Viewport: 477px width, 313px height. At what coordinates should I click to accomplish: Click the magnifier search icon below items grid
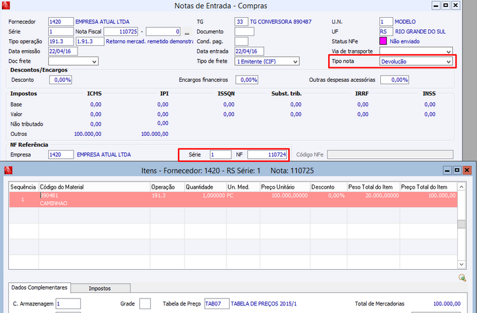click(462, 277)
